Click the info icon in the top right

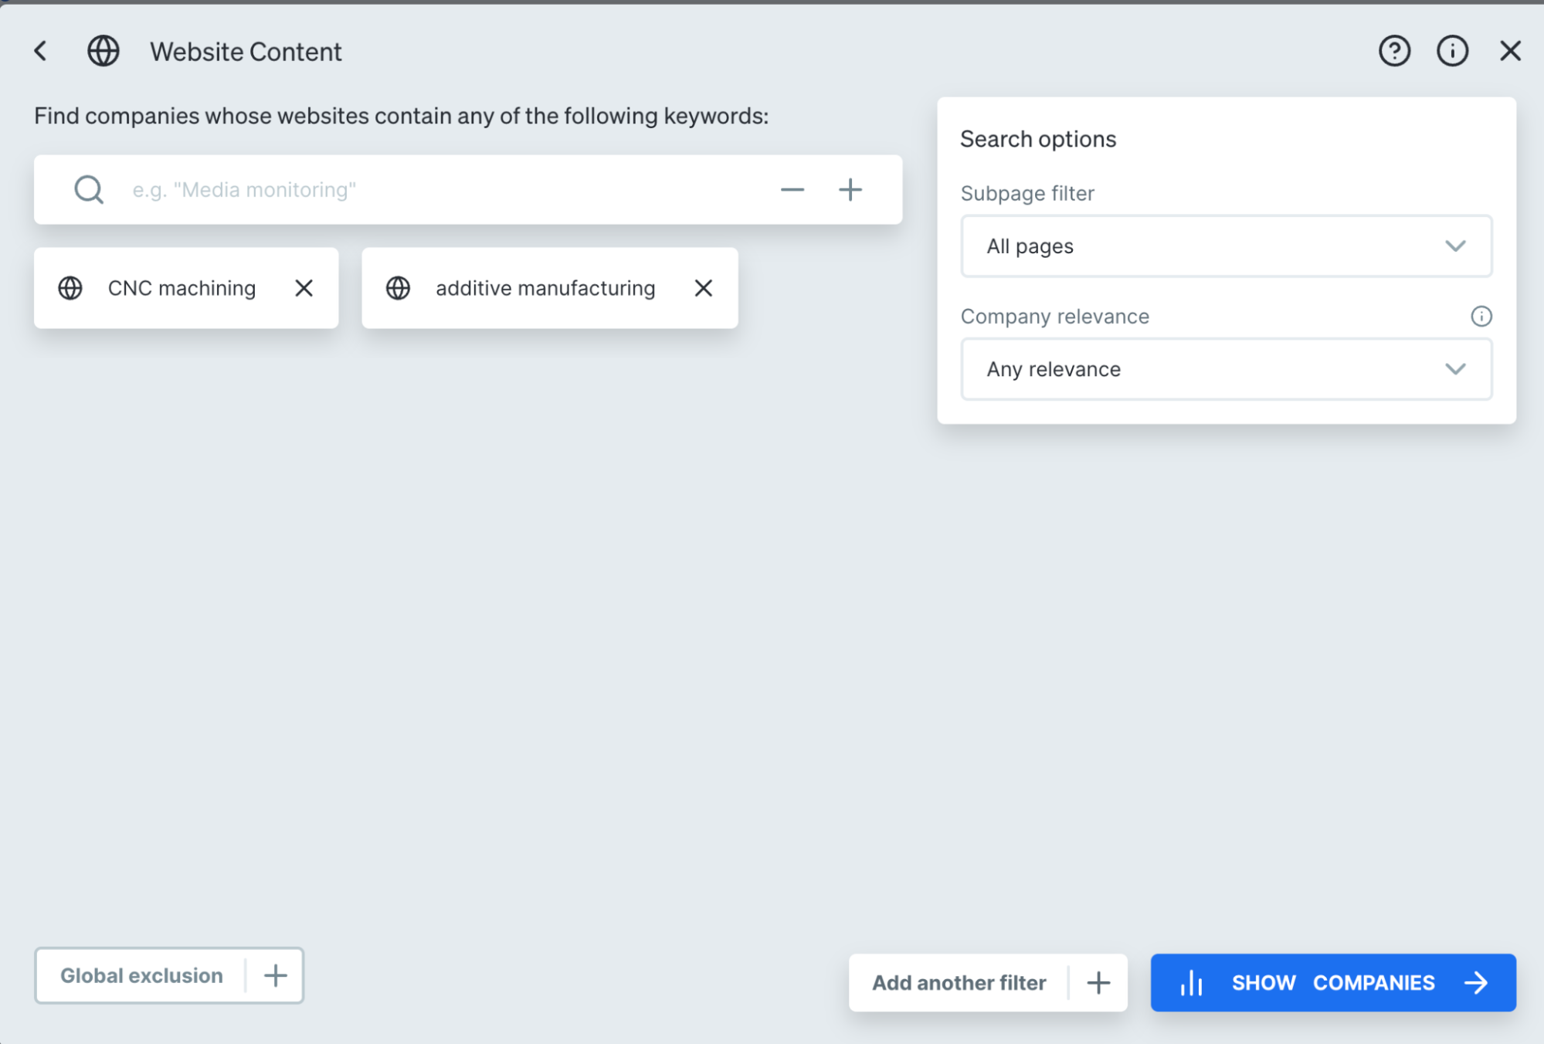pos(1451,51)
